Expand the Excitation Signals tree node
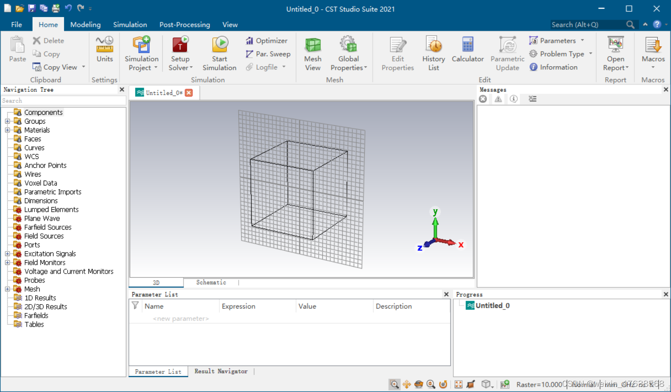Screen dimensions: 671x392 tap(8, 253)
